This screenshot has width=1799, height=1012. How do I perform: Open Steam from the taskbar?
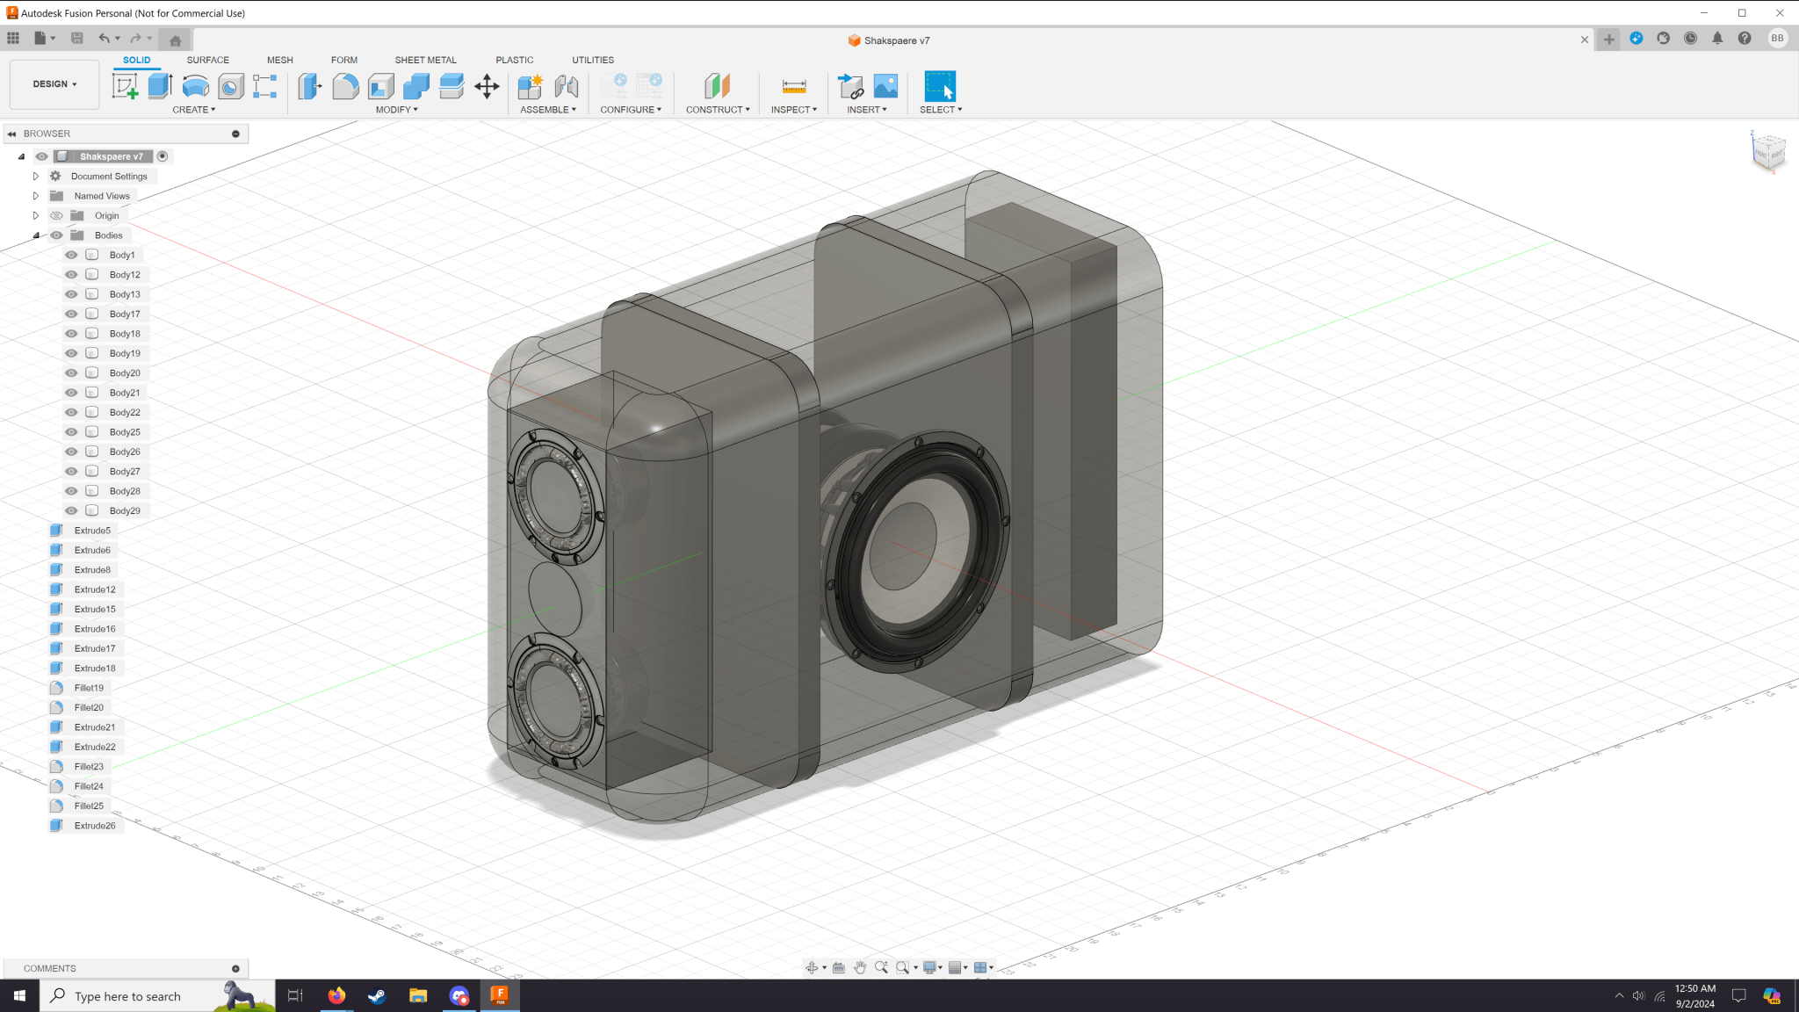pyautogui.click(x=377, y=996)
